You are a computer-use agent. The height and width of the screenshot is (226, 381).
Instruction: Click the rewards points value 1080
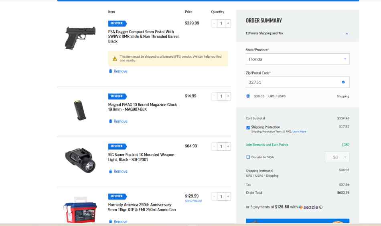pyautogui.click(x=346, y=145)
